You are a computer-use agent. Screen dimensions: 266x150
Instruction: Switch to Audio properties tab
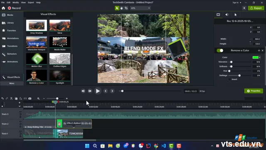[227, 15]
